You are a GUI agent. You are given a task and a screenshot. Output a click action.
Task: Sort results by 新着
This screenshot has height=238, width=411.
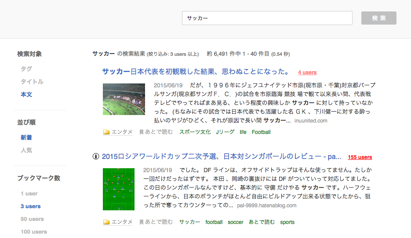[26, 137]
